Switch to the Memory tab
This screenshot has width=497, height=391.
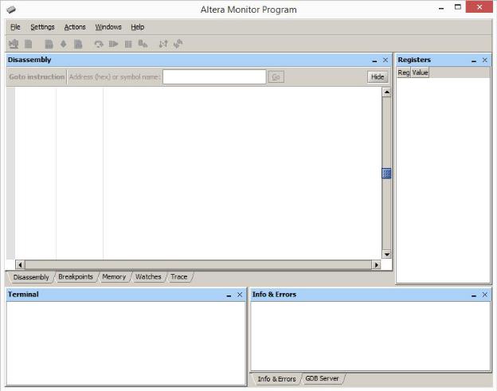(x=114, y=277)
